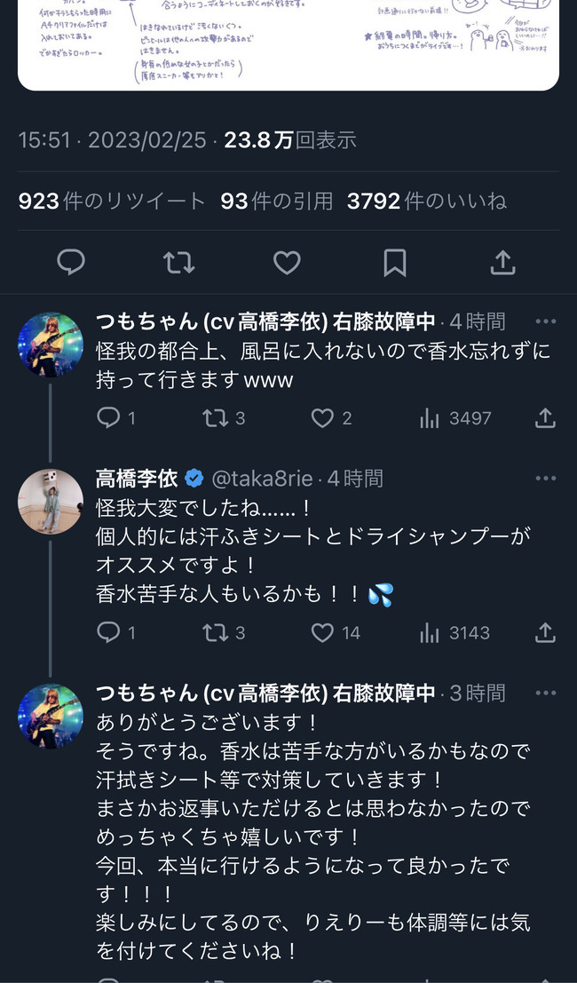Open 高橋李依's profile picture
This screenshot has height=983, width=577.
tap(51, 502)
